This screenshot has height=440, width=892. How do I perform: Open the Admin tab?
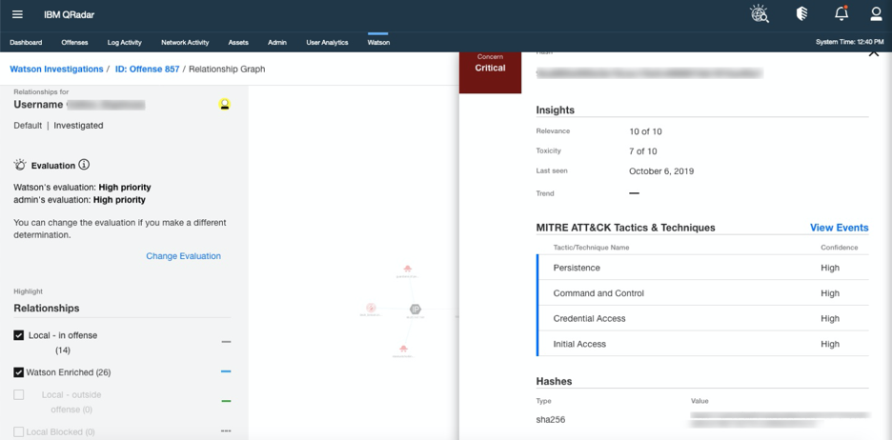(x=277, y=43)
